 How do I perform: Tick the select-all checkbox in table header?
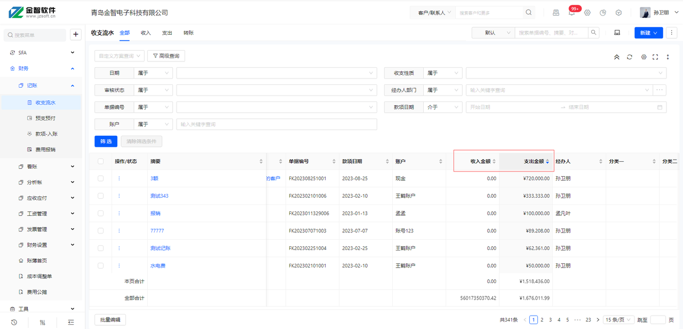pyautogui.click(x=101, y=161)
